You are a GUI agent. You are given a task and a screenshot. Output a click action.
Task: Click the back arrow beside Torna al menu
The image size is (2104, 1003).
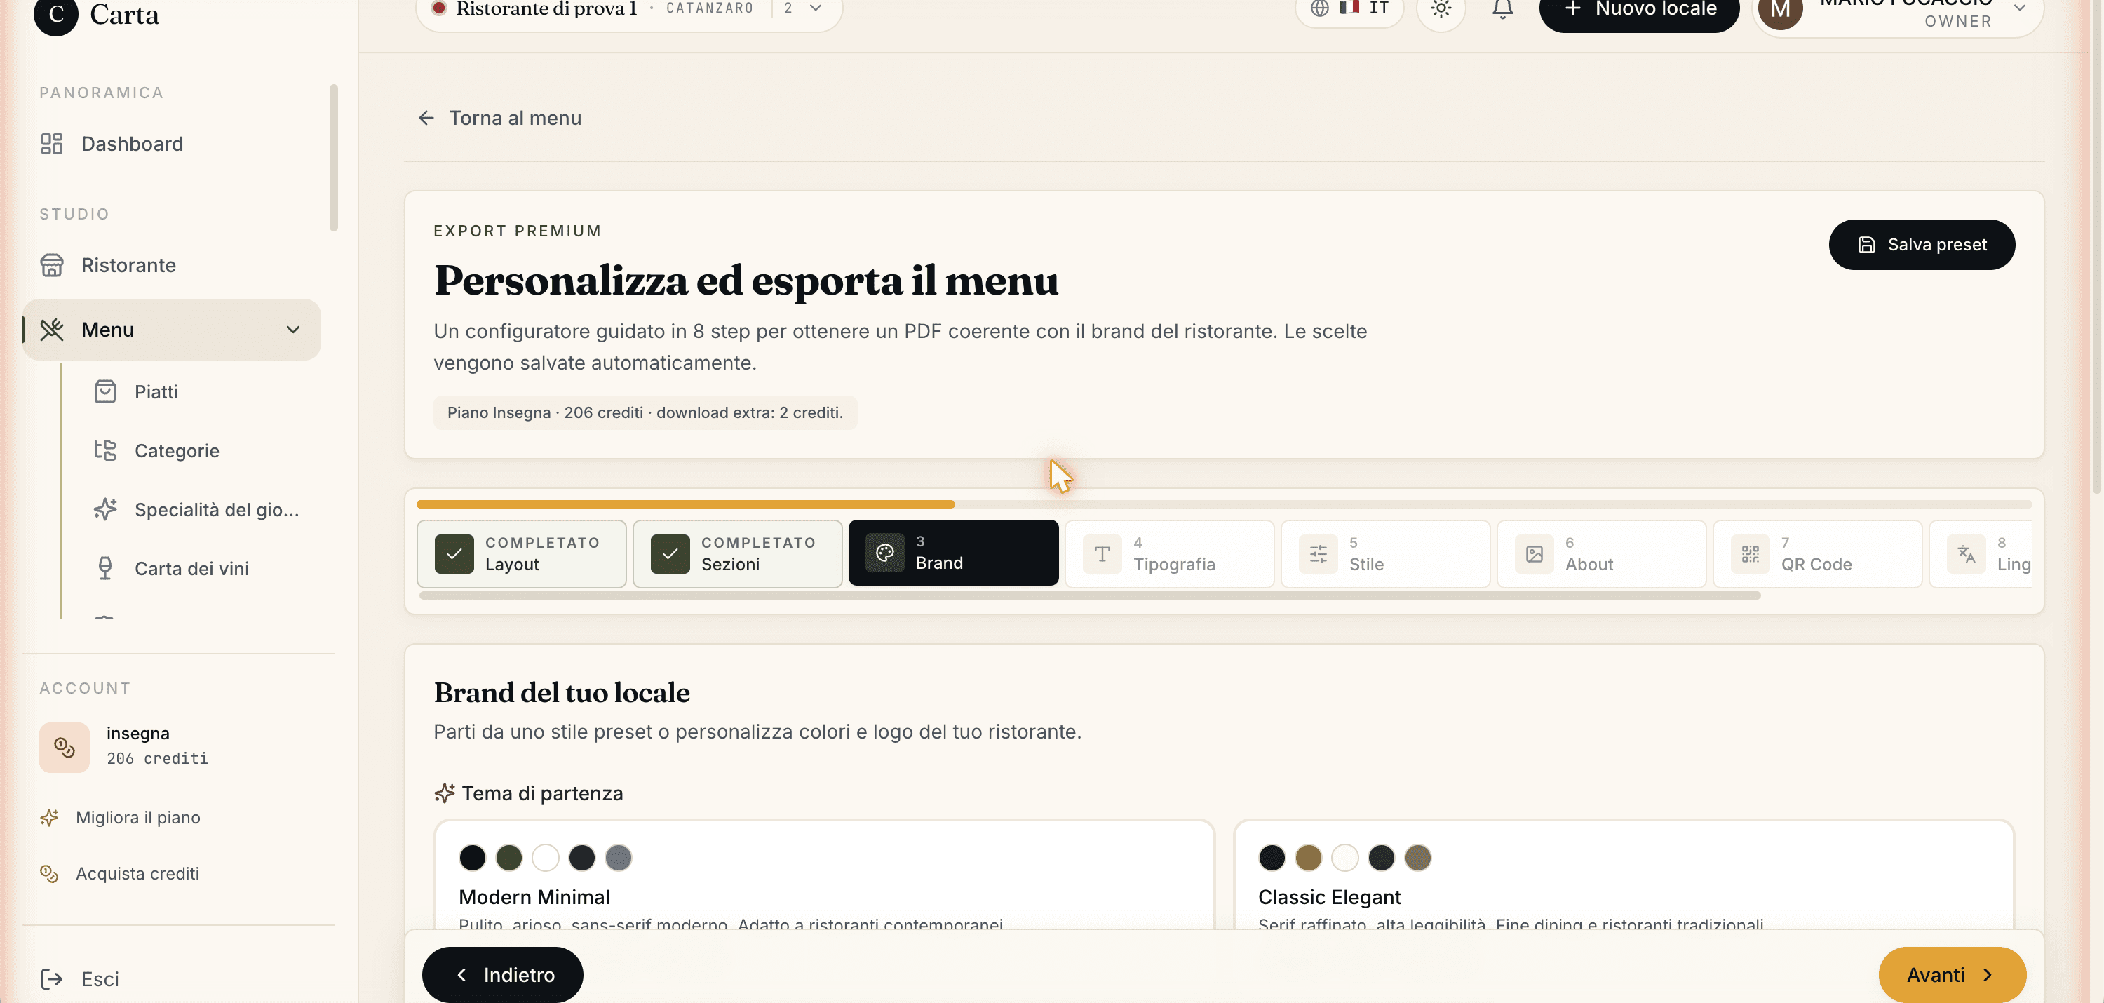(x=426, y=119)
